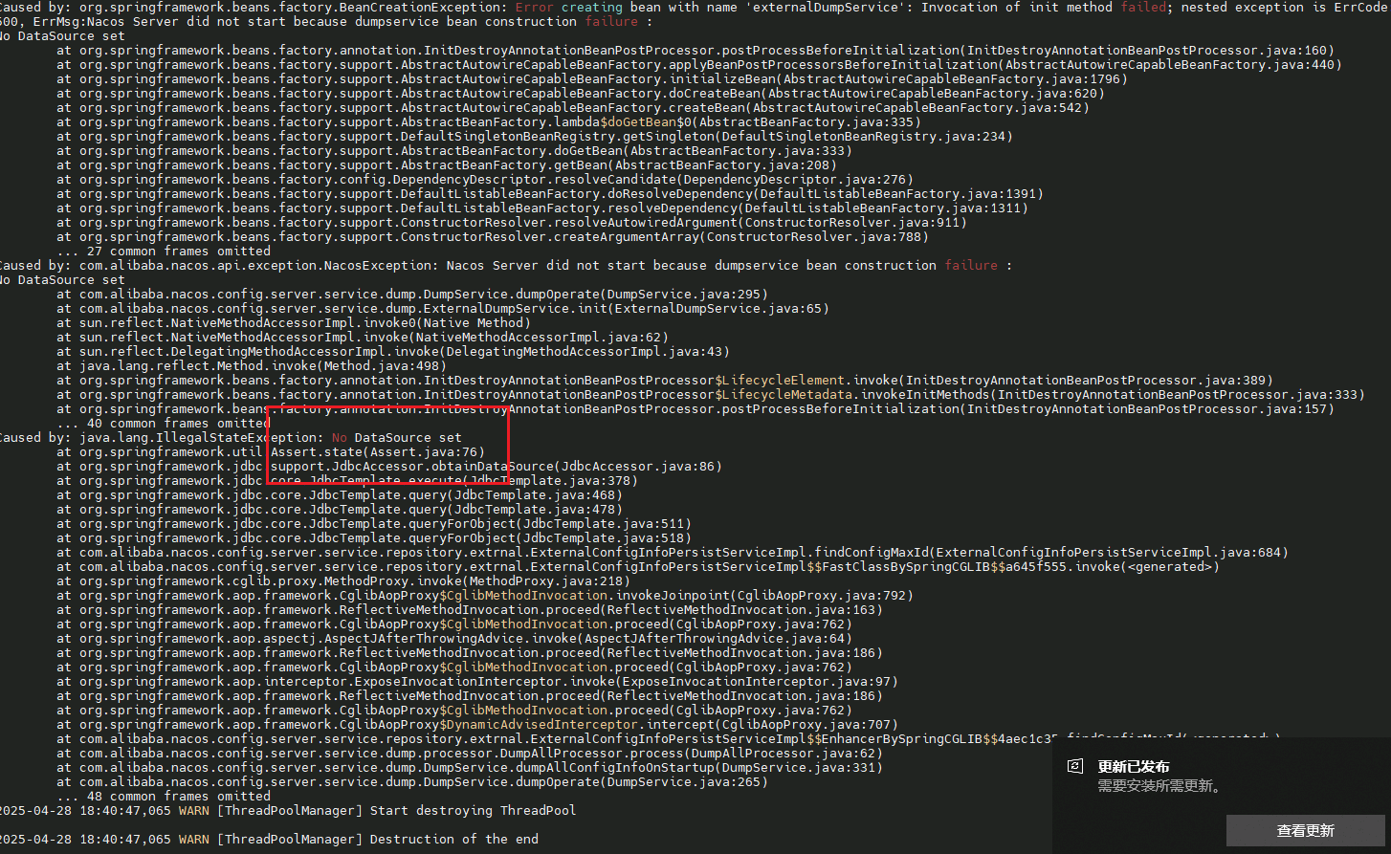Click the MethodProxy.invoke java:218 line
Screen dimensions: 1391x854
342,580
